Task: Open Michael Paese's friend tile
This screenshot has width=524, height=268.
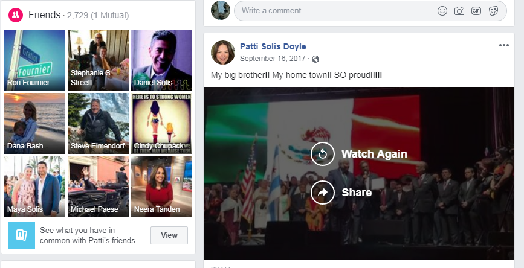Action: (99, 187)
